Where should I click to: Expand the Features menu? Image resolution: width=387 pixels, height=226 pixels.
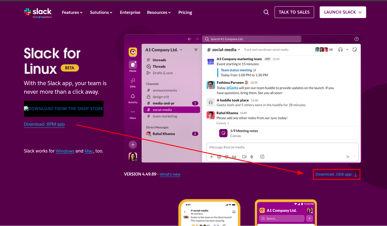72,12
